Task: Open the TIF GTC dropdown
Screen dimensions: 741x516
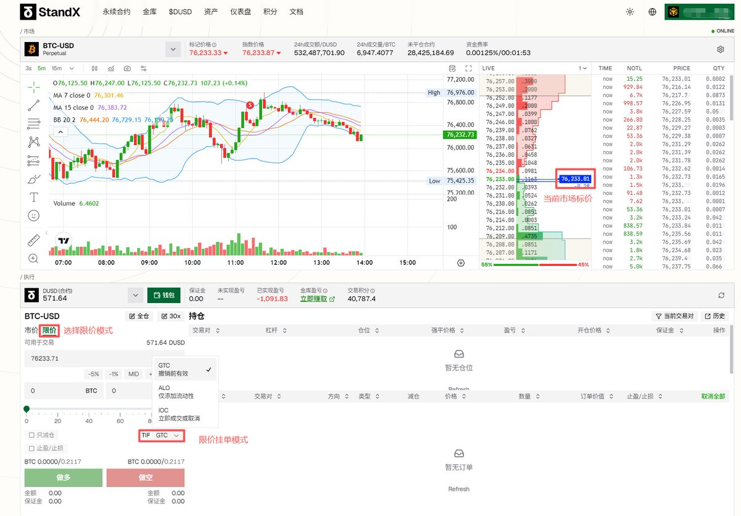Action: point(161,435)
